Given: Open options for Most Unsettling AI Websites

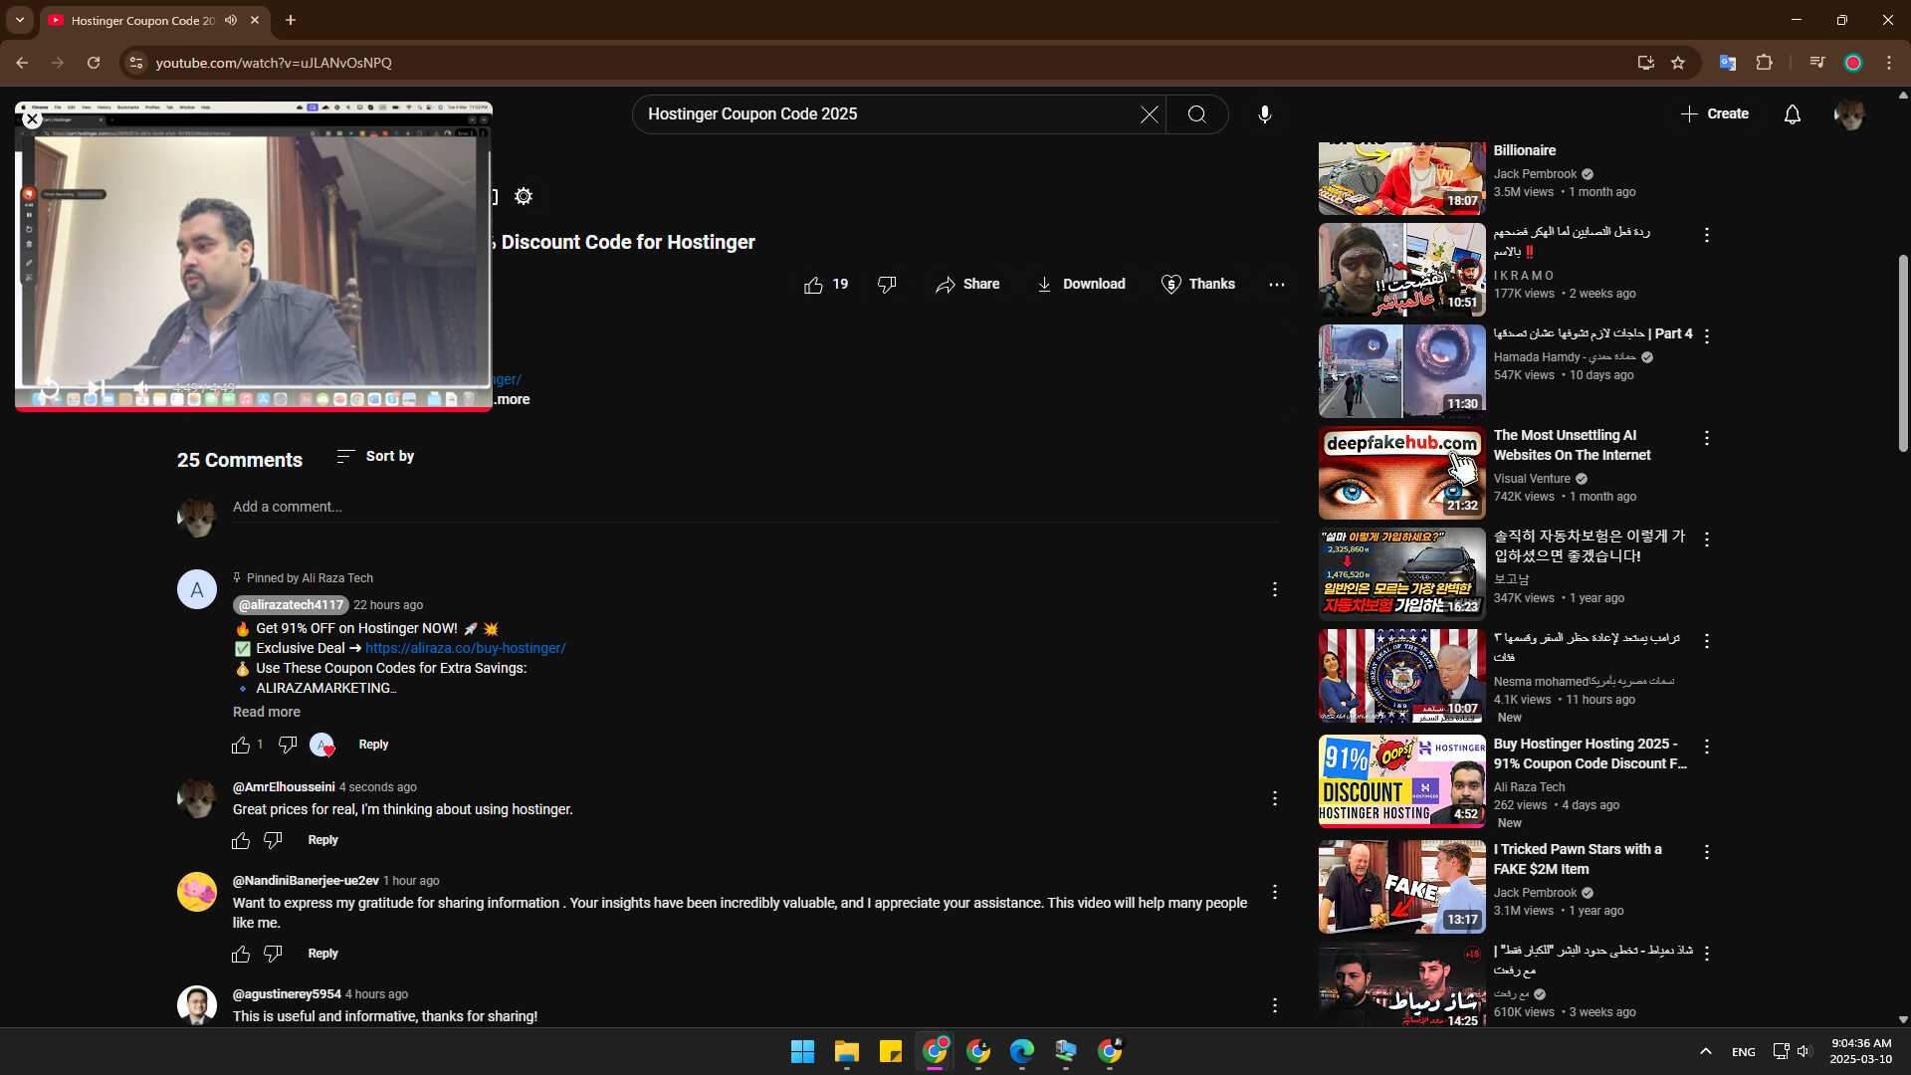Looking at the screenshot, I should [x=1707, y=438].
